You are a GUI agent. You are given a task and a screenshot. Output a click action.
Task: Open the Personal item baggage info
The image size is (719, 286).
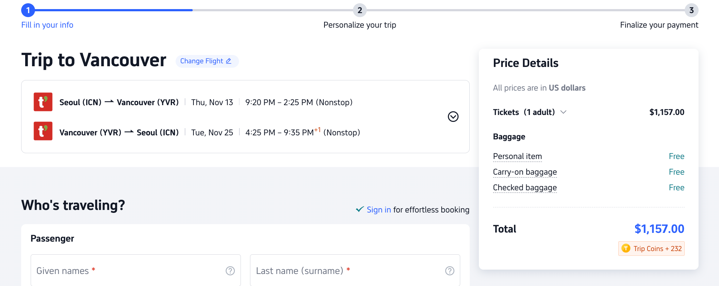tap(517, 156)
